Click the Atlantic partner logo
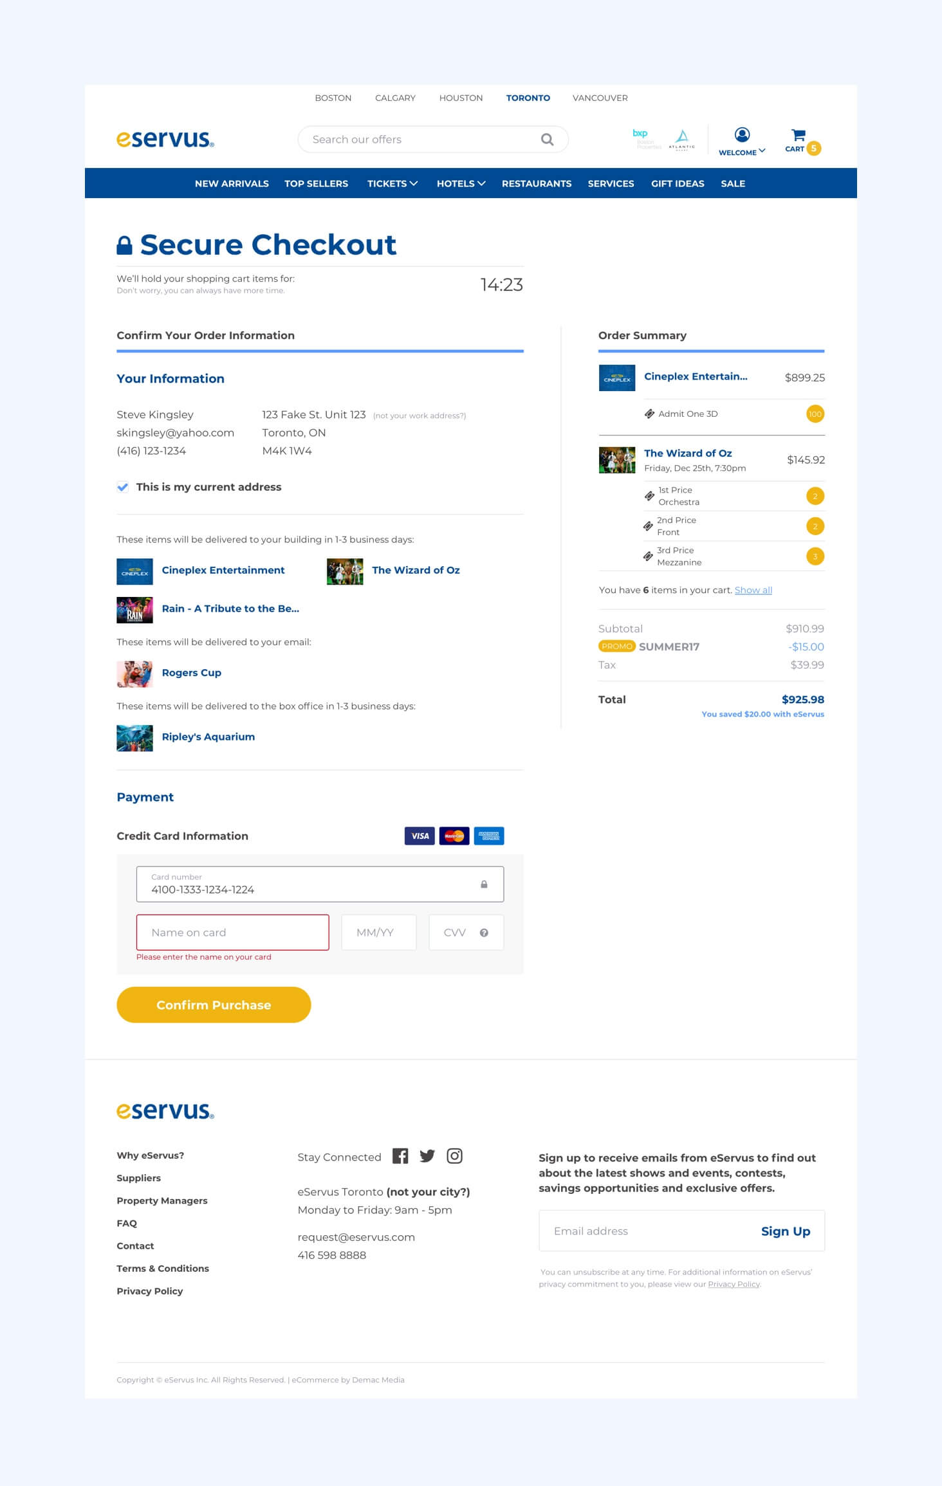942x1486 pixels. coord(681,139)
